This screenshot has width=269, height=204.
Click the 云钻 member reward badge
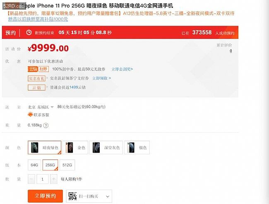(x=36, y=87)
